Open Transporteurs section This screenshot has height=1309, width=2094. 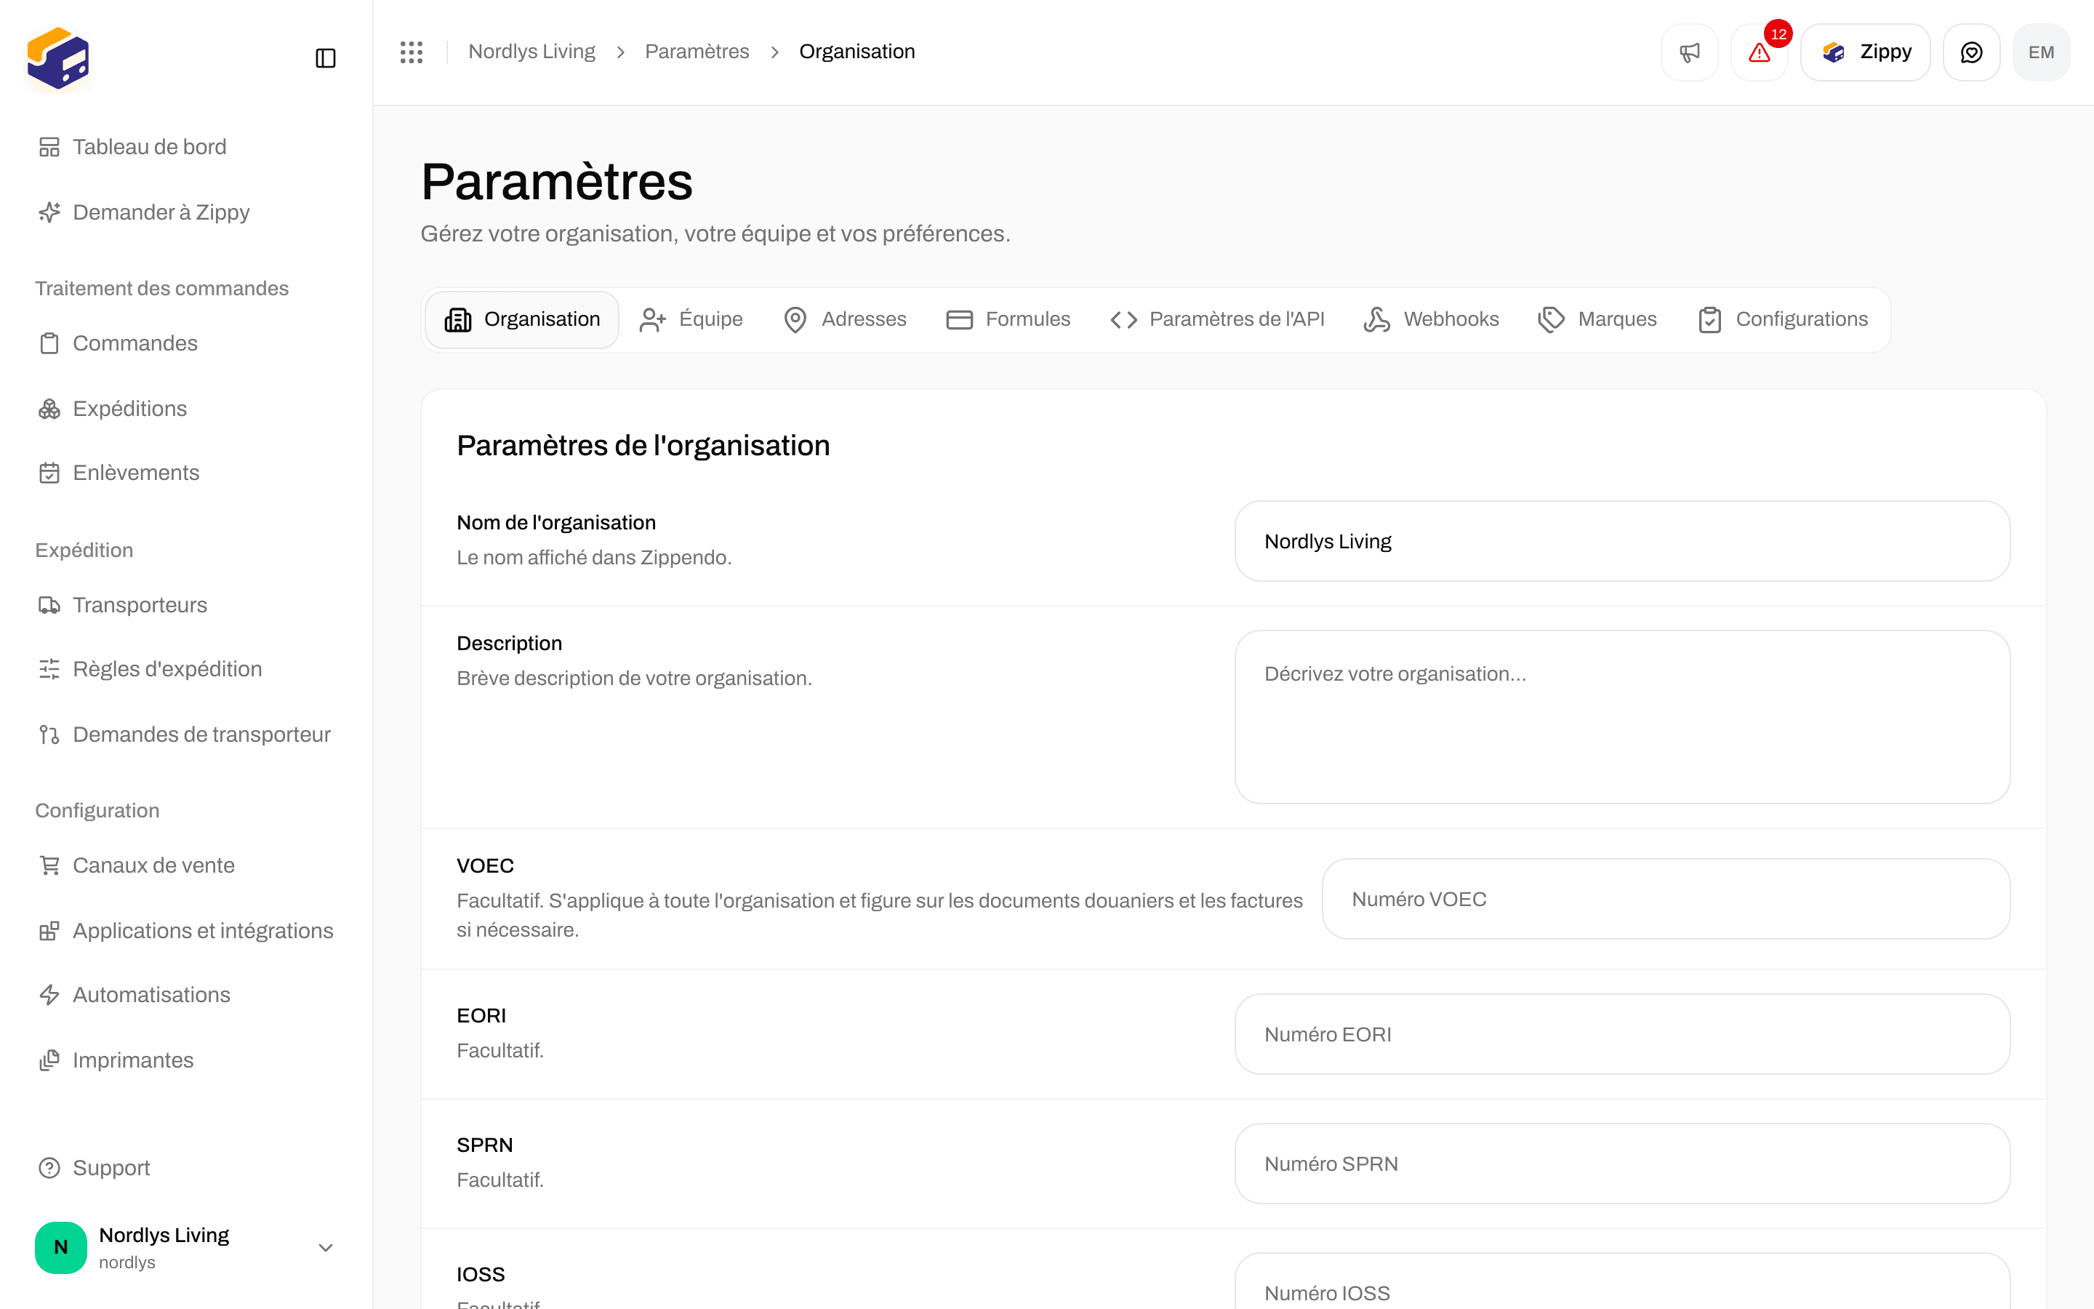point(185,604)
